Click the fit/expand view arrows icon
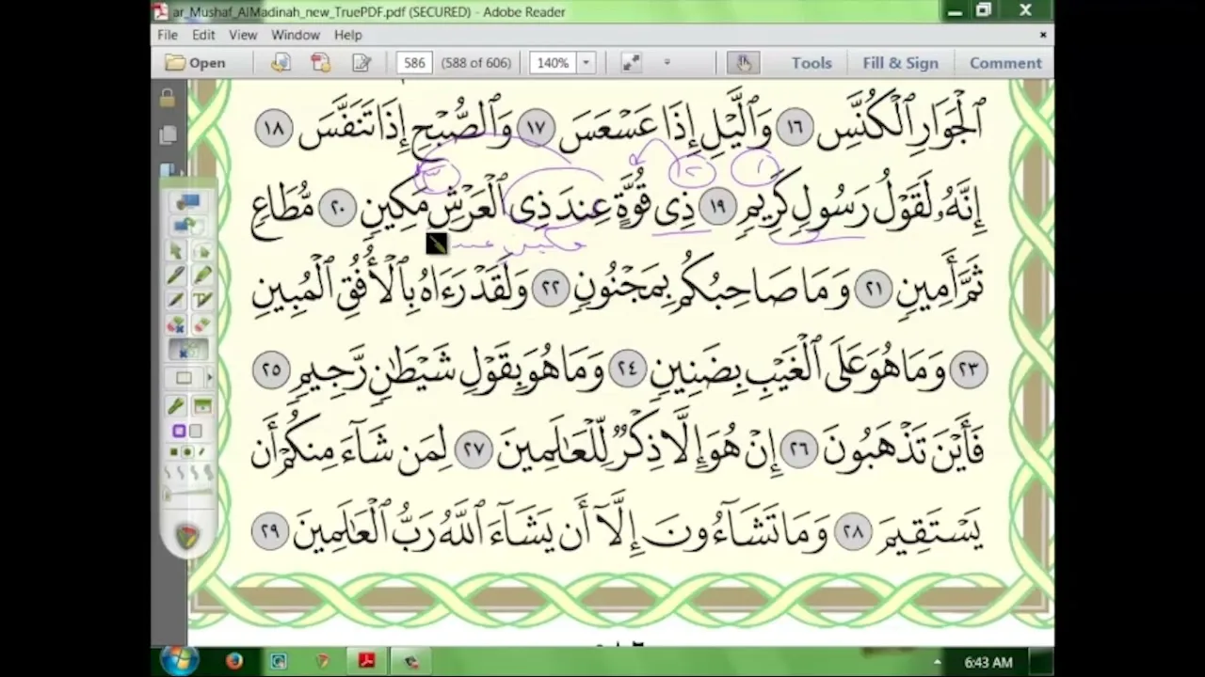The width and height of the screenshot is (1205, 677). 631,63
